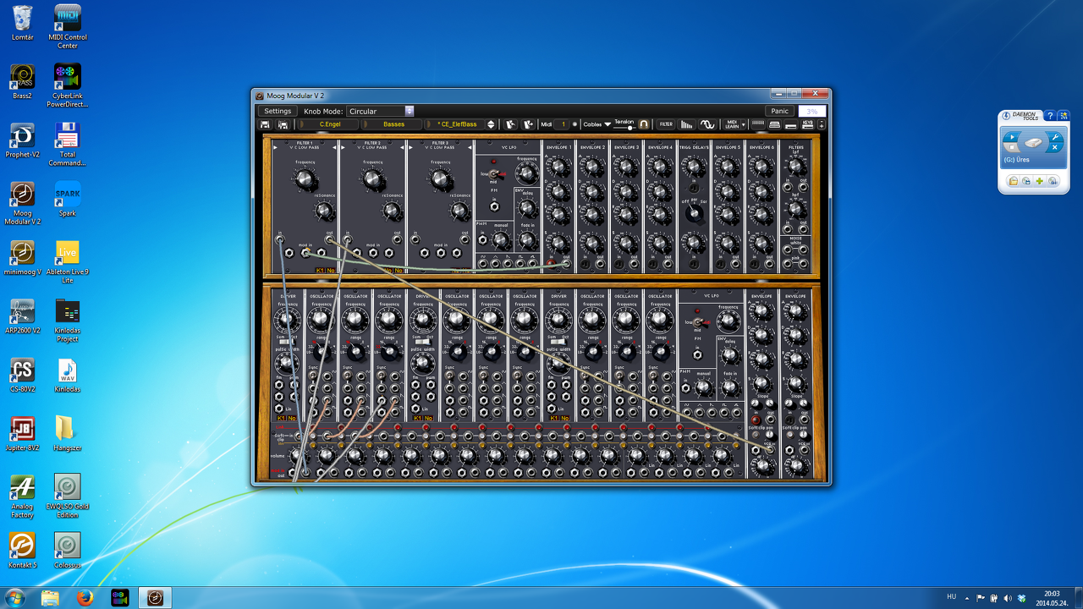Toggle the MIDI LEARN button

732,124
